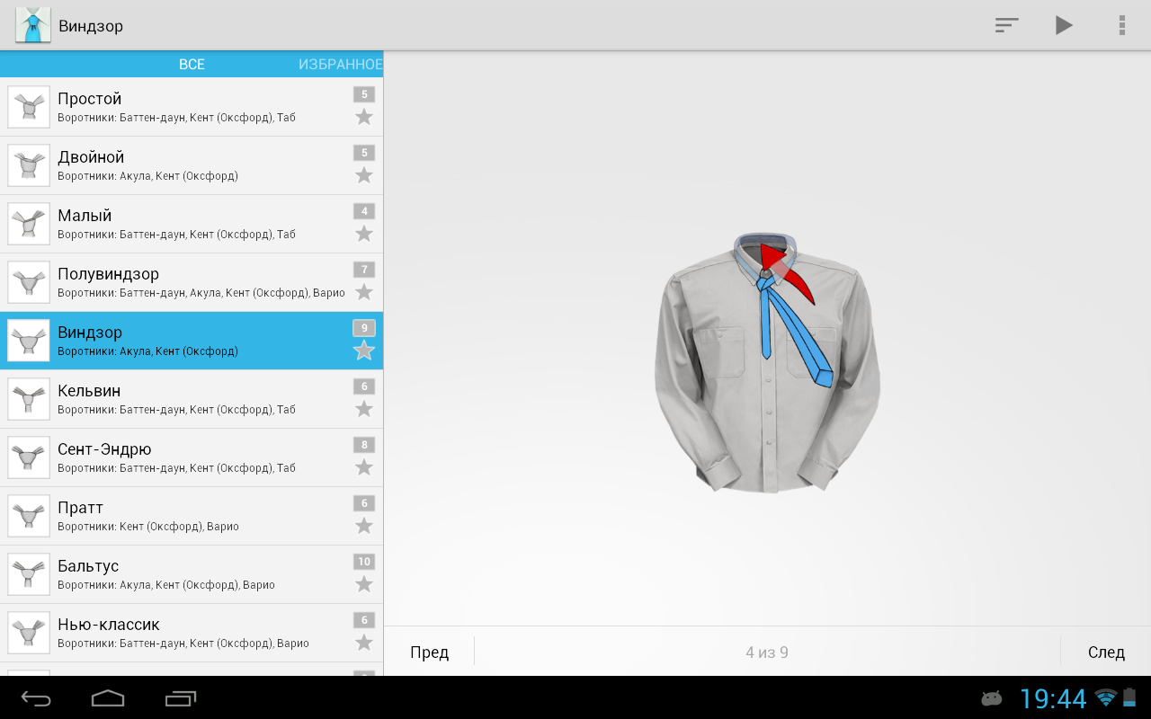Toggle favorite star for Двойной knot
Screen dimensions: 1151x719
364,175
